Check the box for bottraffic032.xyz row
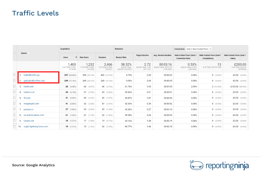Viewport: 262px width, 175px height. [x=14, y=75]
